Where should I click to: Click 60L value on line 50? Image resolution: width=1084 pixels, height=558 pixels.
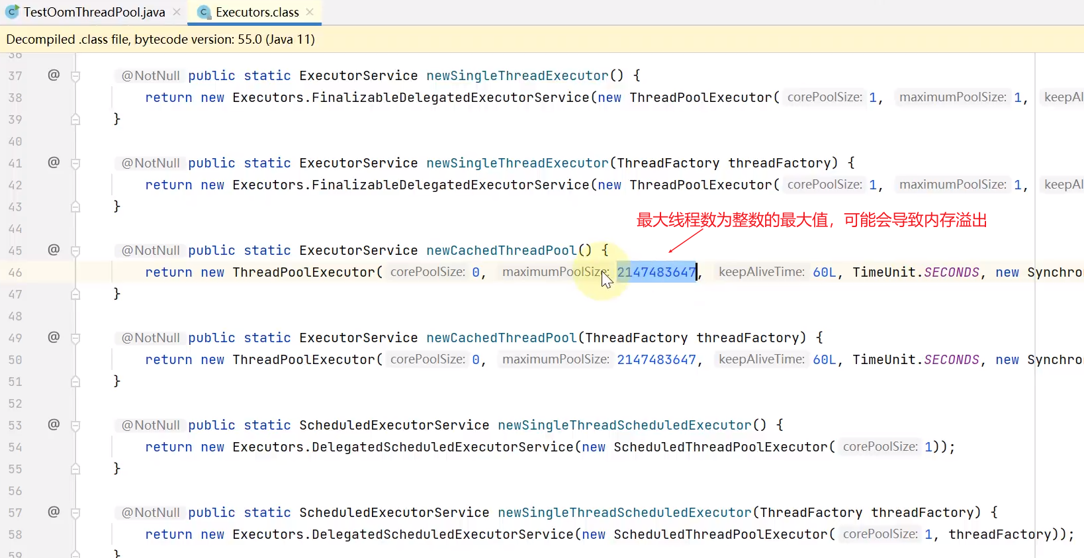click(x=825, y=359)
